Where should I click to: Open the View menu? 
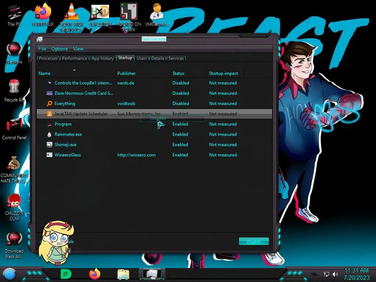(x=78, y=49)
